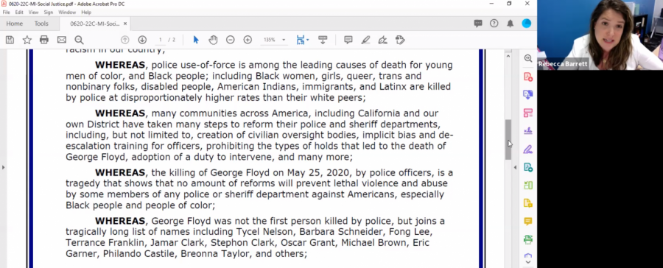The height and width of the screenshot is (268, 663).
Task: Close the 0620-22C-MI-Soci... document tab
Action: [125, 24]
